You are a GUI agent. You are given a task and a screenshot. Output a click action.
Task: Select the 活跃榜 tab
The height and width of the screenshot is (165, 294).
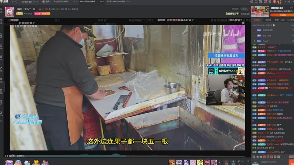tap(268, 20)
